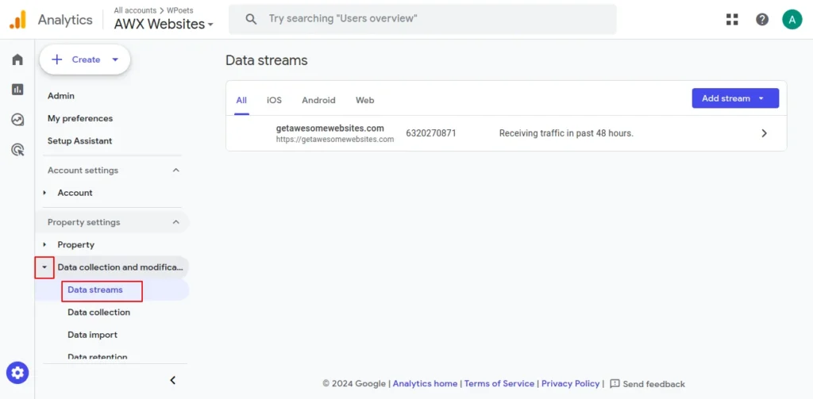Open the Home icon in left rail
This screenshot has width=813, height=399.
coord(17,59)
